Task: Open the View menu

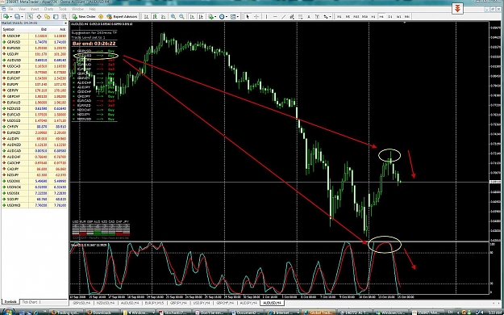Action: [22, 9]
